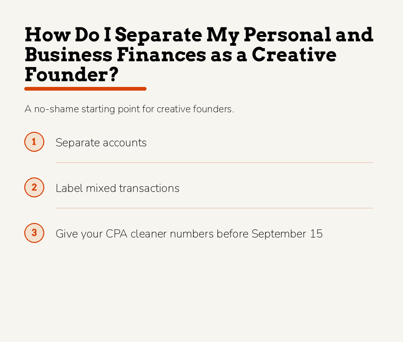The height and width of the screenshot is (342, 403).
Task: Click the divider line under 'Label mixed transactions'
Action: click(214, 208)
